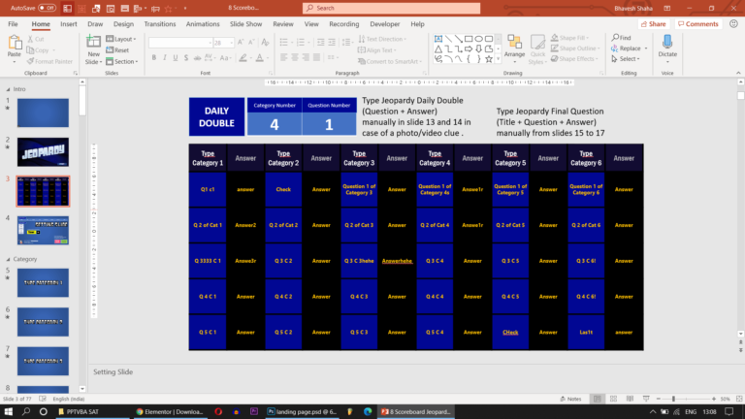Go to the Slide Show tab
745x419 pixels.
pyautogui.click(x=245, y=23)
